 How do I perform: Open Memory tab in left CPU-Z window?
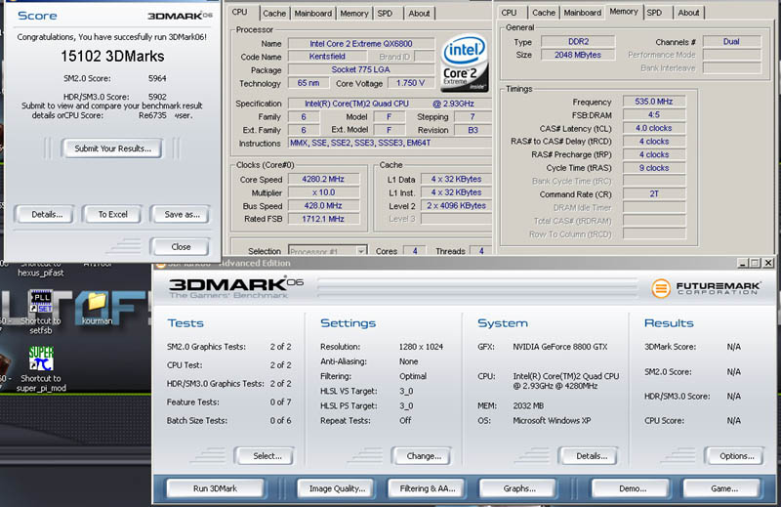(354, 14)
